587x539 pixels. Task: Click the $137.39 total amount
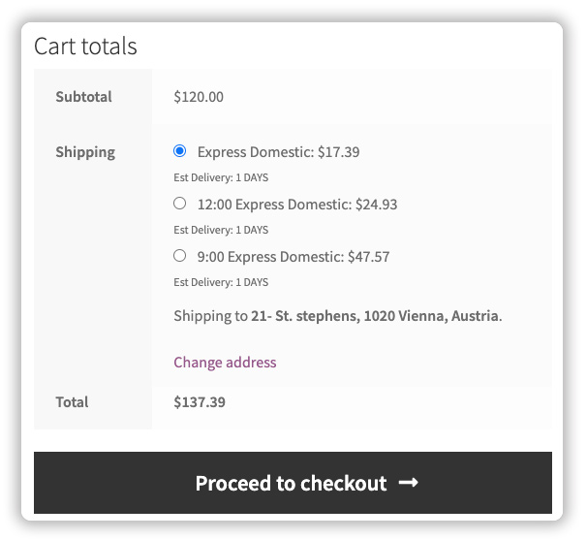(200, 401)
